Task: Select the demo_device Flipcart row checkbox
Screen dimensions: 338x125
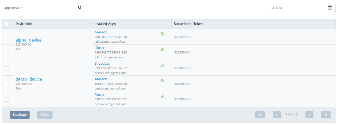Action: point(7,99)
